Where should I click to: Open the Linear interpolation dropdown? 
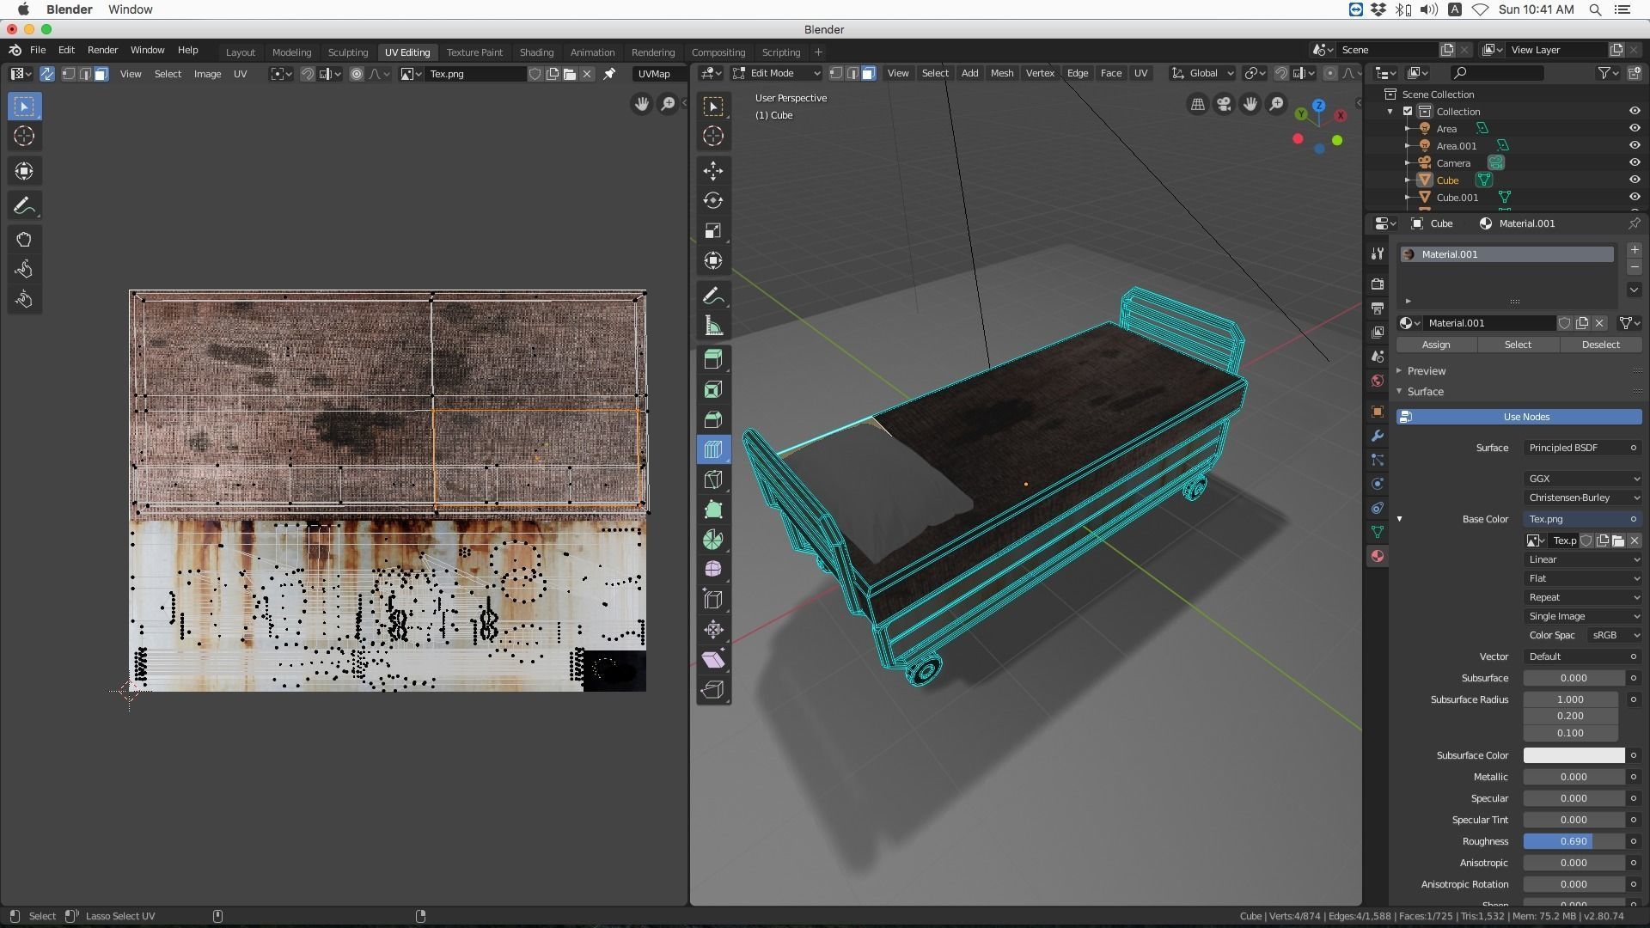coord(1582,559)
